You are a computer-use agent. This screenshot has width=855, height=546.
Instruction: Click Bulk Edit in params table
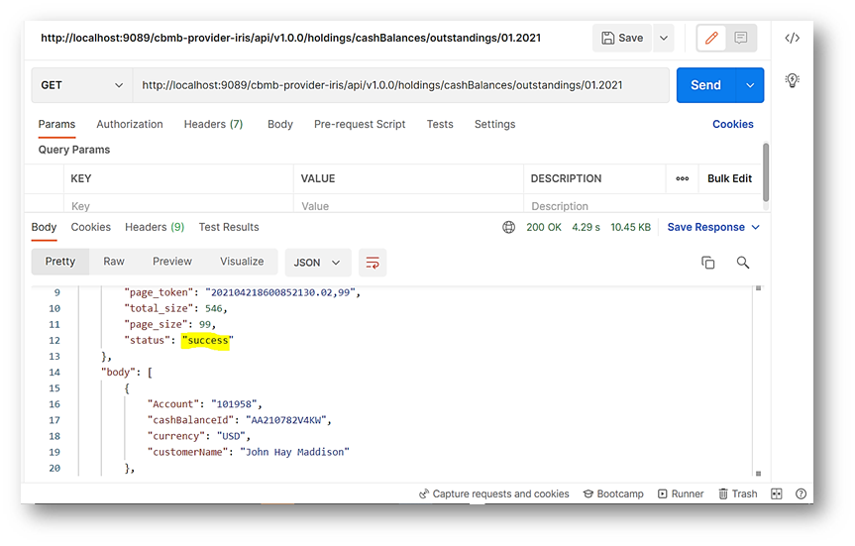pyautogui.click(x=729, y=178)
